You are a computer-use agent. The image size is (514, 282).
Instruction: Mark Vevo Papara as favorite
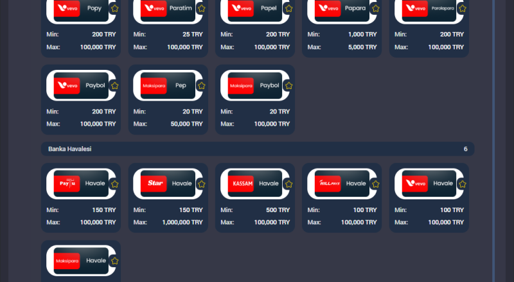tap(376, 9)
